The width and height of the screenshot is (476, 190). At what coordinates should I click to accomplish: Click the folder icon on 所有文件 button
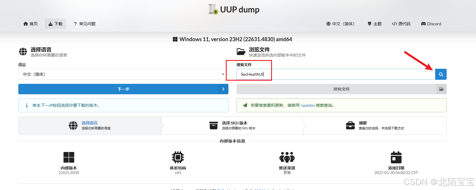click(441, 89)
